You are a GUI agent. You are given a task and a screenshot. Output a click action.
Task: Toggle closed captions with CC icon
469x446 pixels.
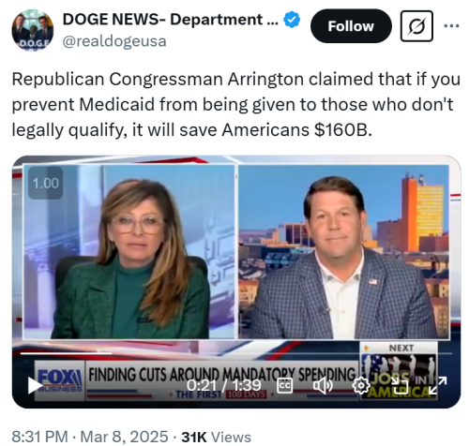(x=285, y=385)
